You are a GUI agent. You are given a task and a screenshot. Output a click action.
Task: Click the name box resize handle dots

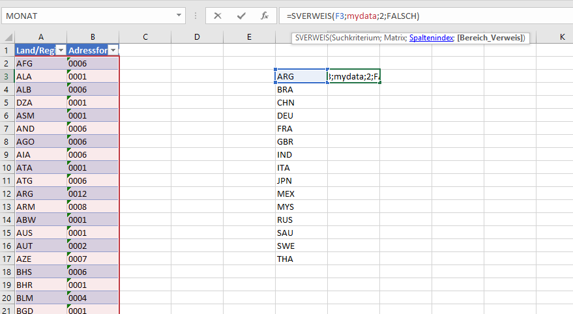(x=196, y=16)
